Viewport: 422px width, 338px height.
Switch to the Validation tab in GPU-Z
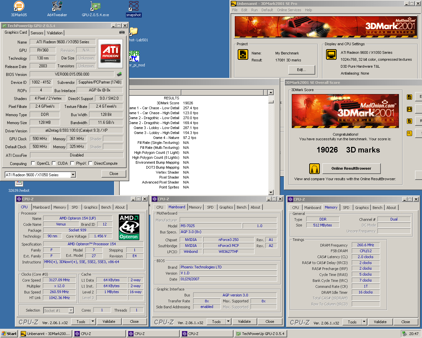click(55, 33)
